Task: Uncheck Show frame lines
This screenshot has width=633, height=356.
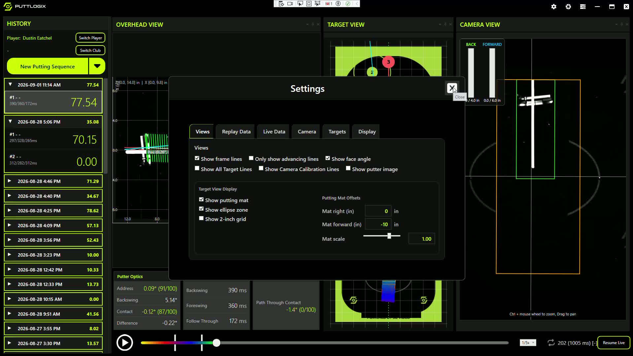Action: click(x=197, y=159)
